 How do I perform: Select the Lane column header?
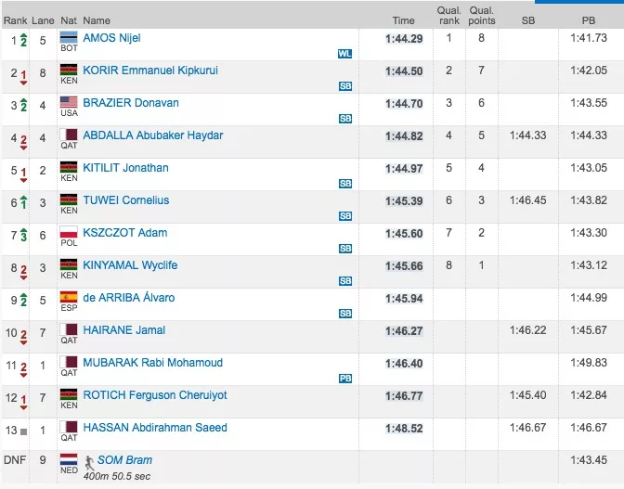click(43, 20)
